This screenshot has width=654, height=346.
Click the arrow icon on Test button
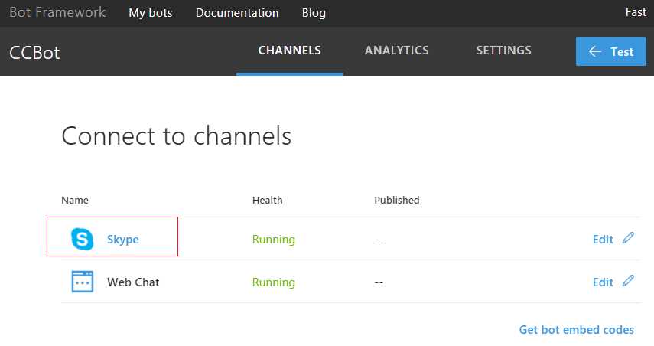click(x=595, y=51)
